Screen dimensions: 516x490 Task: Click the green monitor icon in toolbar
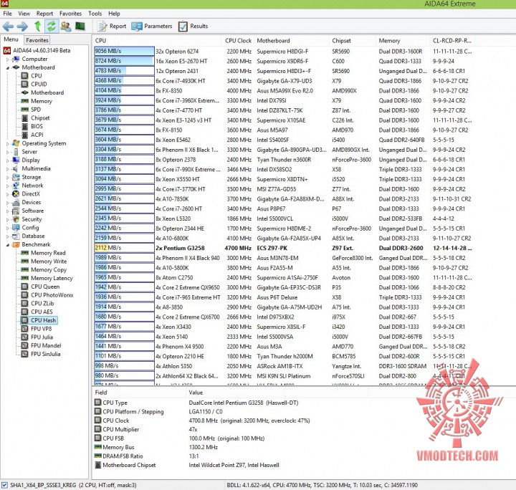80,26
